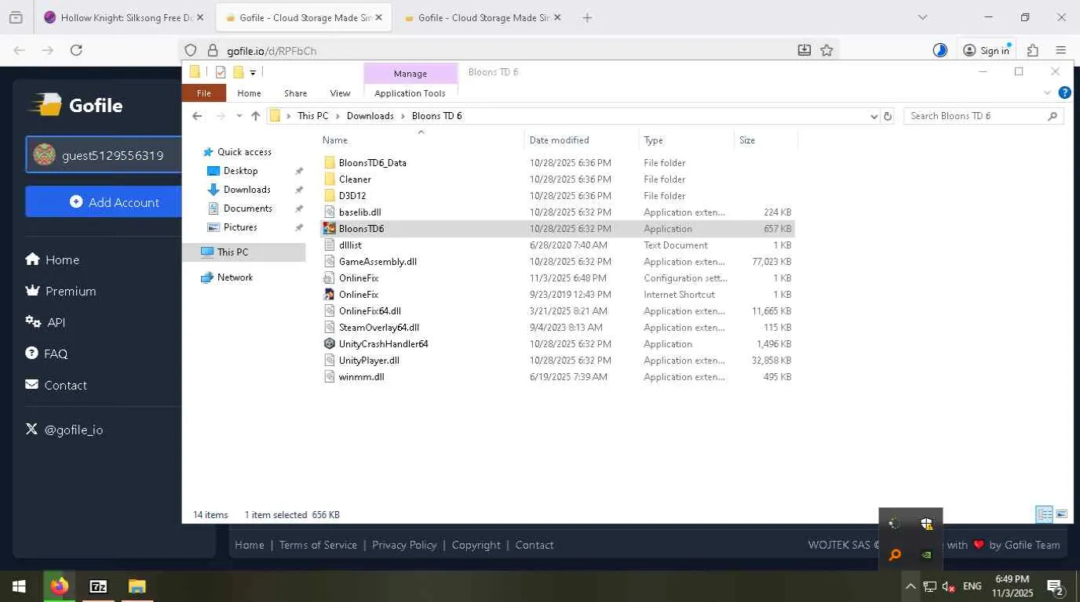Image resolution: width=1080 pixels, height=602 pixels.
Task: Switch Explorer to large thumbnails view
Action: click(x=1061, y=514)
